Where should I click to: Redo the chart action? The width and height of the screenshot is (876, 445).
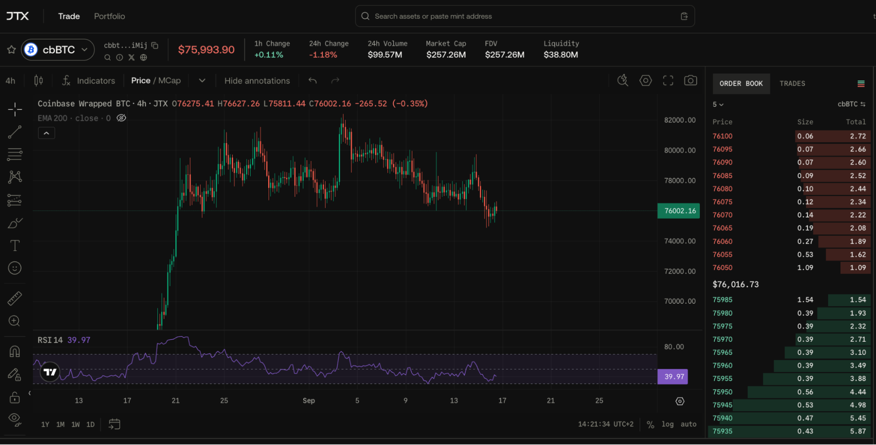335,81
